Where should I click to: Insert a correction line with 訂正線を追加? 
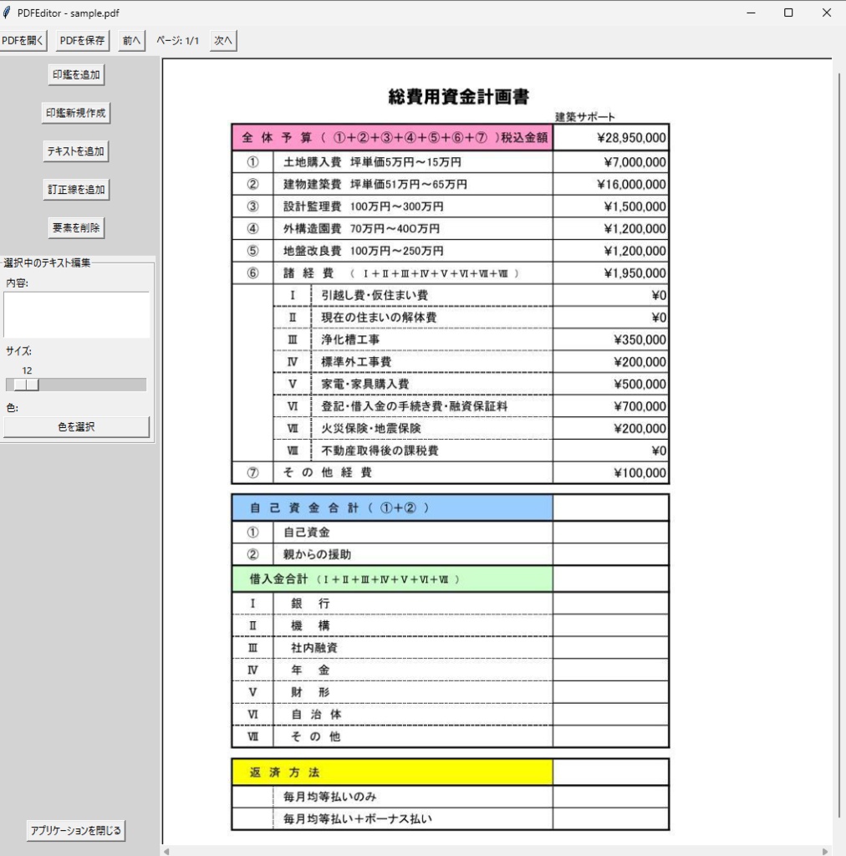click(x=76, y=189)
